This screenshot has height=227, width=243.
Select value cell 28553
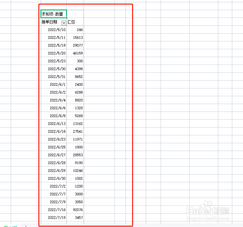75,155
